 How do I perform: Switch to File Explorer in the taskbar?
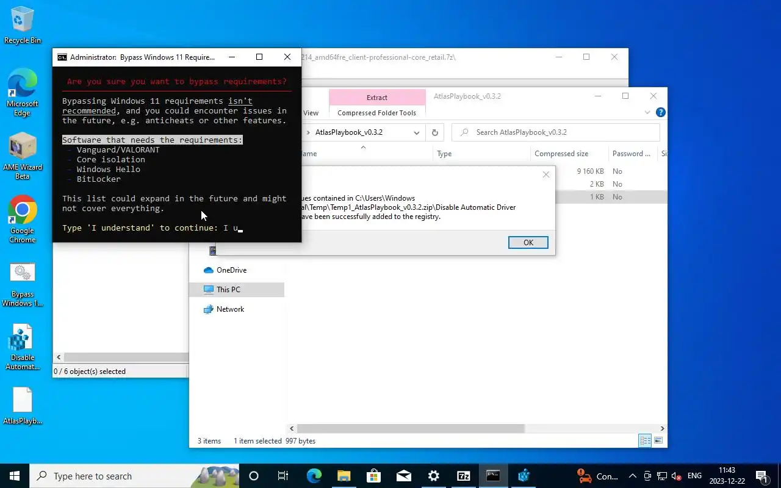pos(344,476)
